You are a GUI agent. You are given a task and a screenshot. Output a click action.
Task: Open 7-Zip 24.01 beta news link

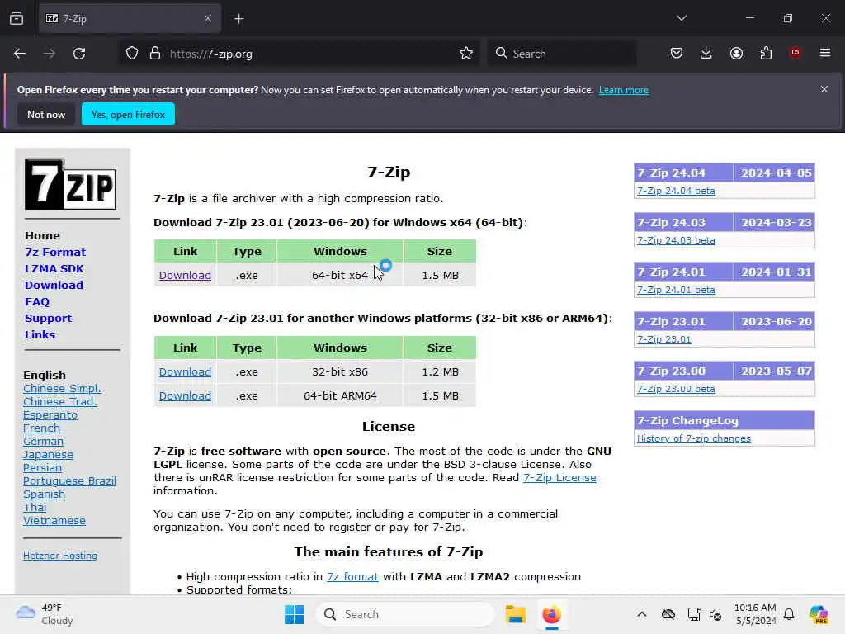point(676,290)
